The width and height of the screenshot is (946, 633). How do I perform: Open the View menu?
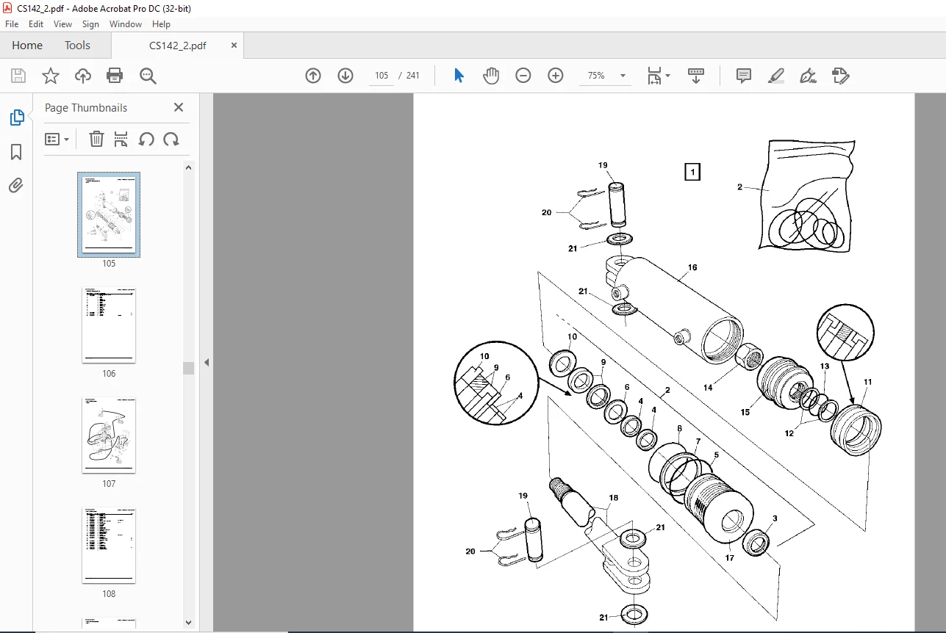pyautogui.click(x=63, y=24)
